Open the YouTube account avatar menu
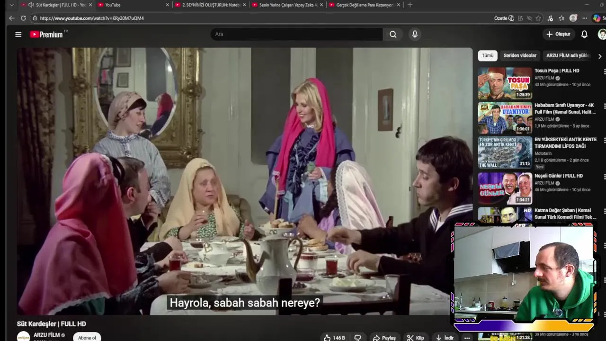The image size is (606, 341). point(602,34)
